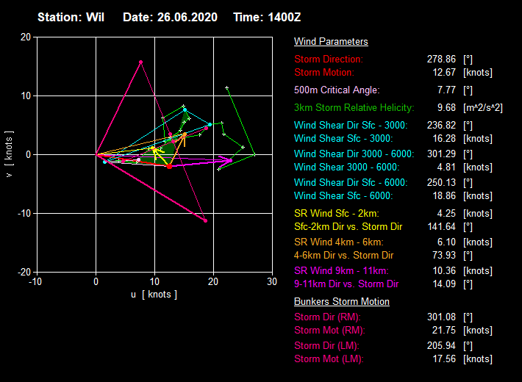
Task: Click the orange SR Wind 4km - 6km label
Action: [x=338, y=242]
